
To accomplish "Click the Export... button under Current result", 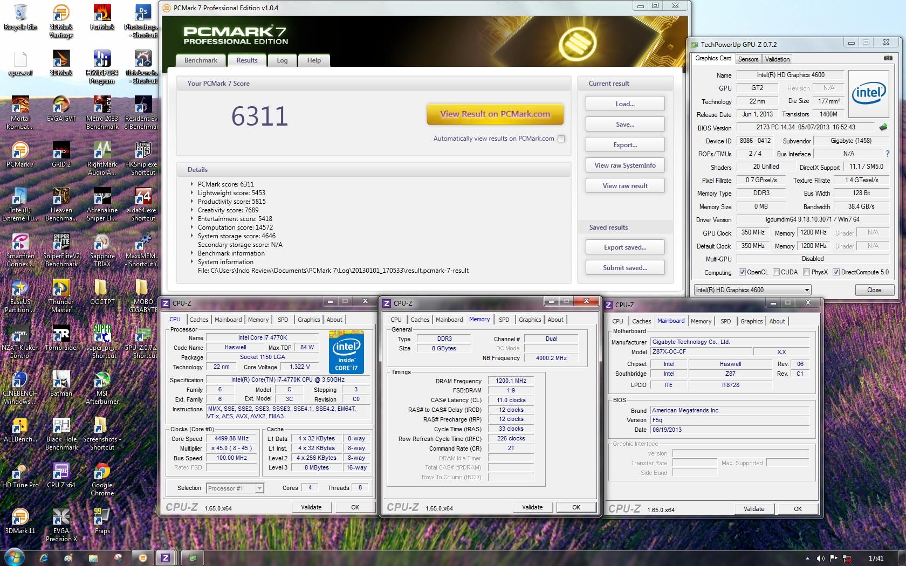I will [625, 145].
